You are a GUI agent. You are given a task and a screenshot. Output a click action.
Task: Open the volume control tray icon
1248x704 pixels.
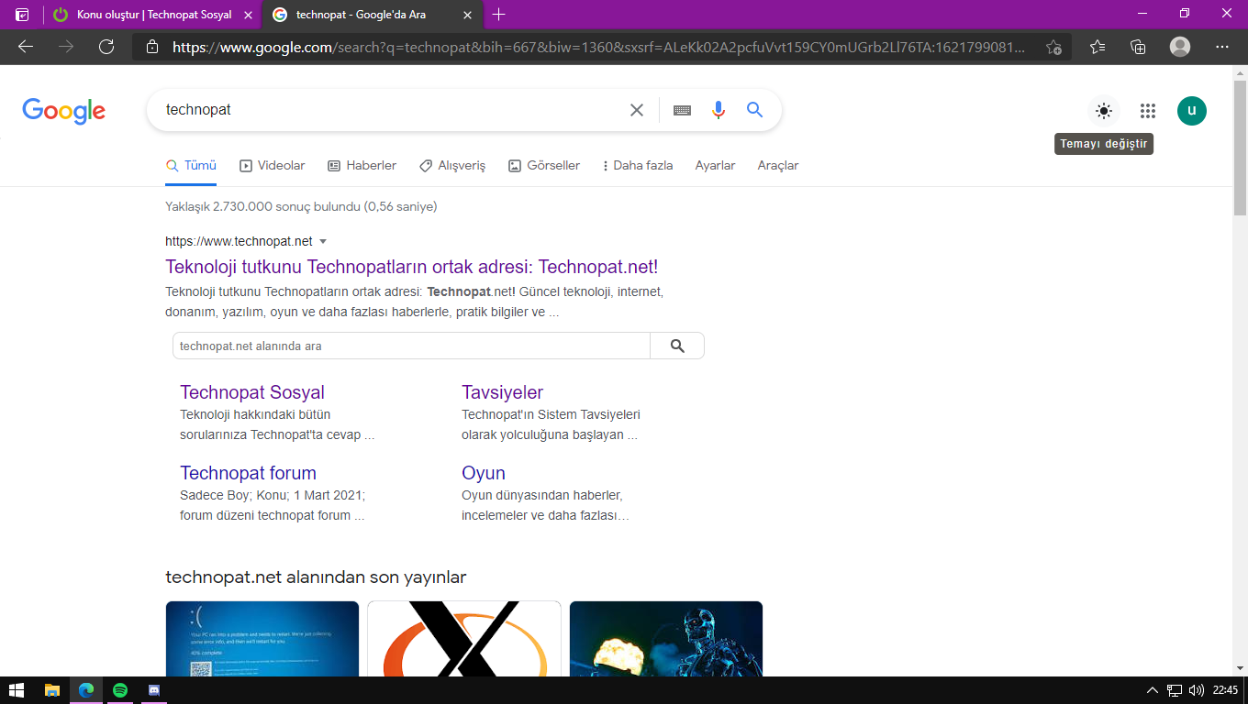(x=1197, y=690)
